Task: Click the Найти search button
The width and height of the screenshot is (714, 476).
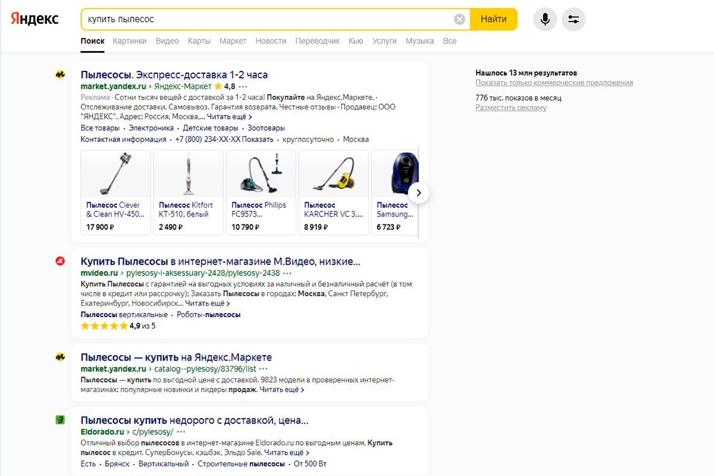Action: pyautogui.click(x=493, y=20)
